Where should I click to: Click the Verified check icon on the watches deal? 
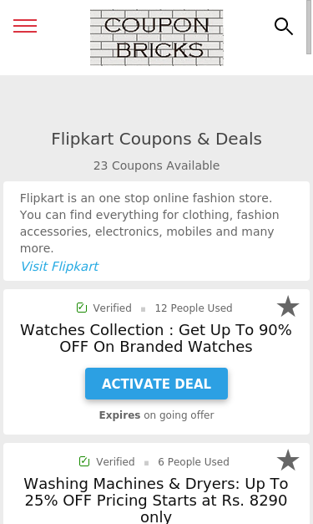(x=82, y=308)
